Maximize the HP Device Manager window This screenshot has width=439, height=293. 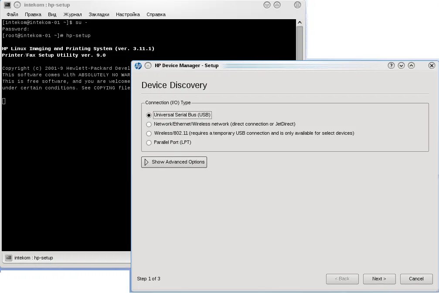pyautogui.click(x=411, y=65)
